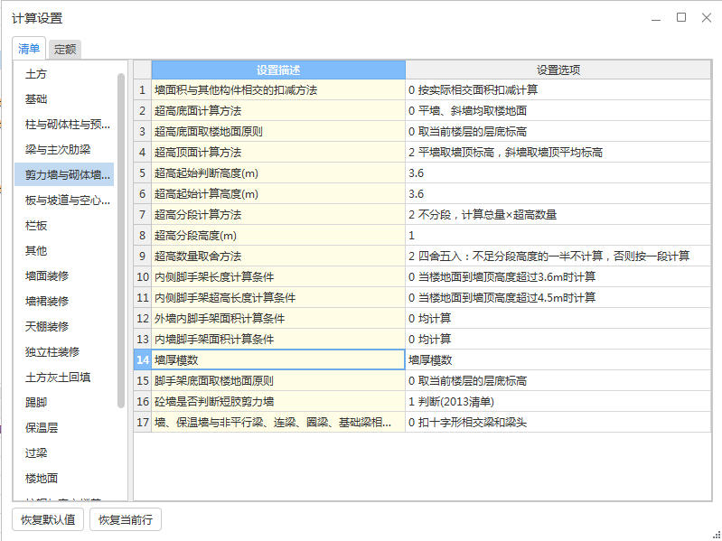This screenshot has height=541, width=722.
Task: Switch to the 定额 tab
Action: point(65,50)
